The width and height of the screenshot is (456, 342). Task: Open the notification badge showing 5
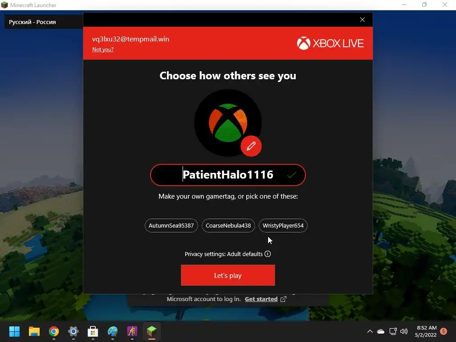444,331
